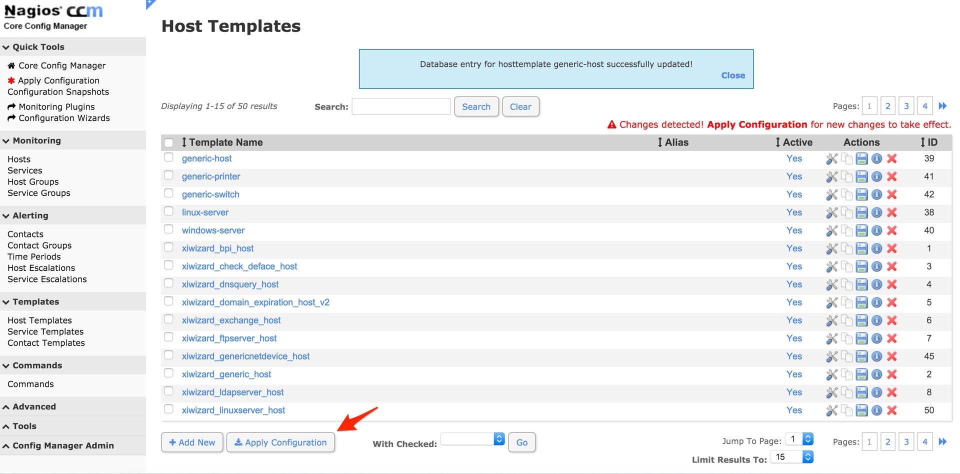
Task: Sort the table by Template Name column
Action: [225, 142]
